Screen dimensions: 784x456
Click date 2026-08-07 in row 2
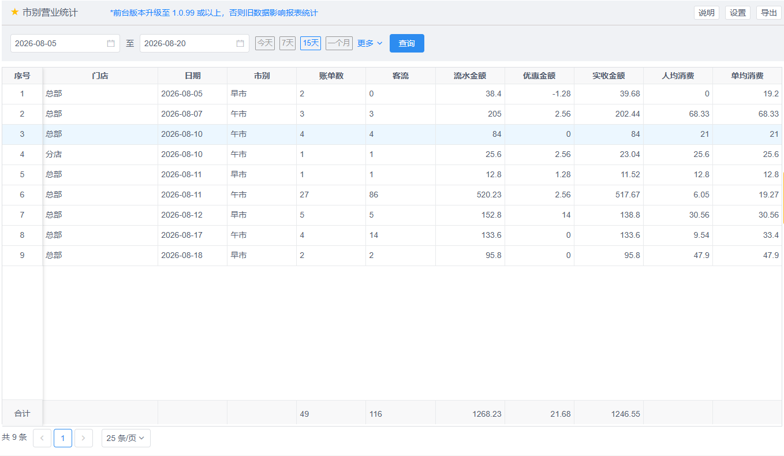coord(182,114)
